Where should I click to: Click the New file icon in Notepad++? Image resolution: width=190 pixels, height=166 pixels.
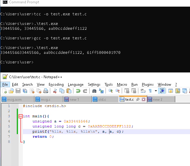(4, 91)
